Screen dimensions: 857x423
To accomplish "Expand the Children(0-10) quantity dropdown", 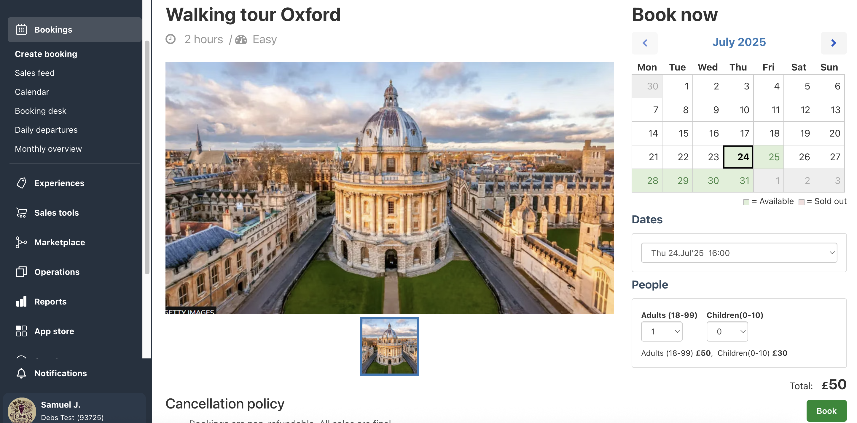I will (x=727, y=331).
